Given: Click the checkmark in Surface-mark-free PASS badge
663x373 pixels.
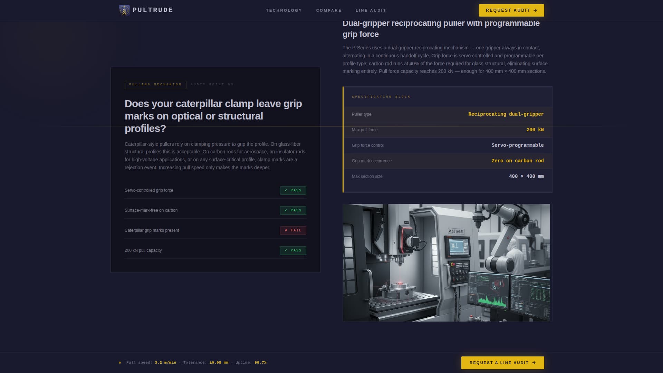Looking at the screenshot, I should [x=286, y=210].
